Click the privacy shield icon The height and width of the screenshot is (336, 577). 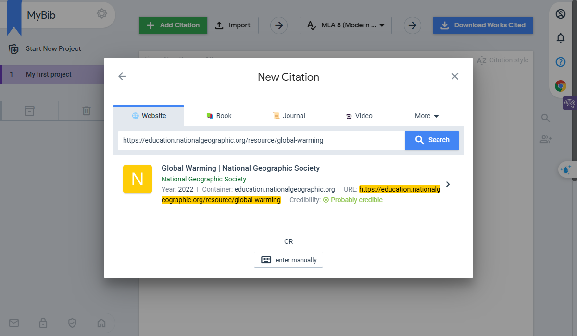pyautogui.click(x=72, y=323)
